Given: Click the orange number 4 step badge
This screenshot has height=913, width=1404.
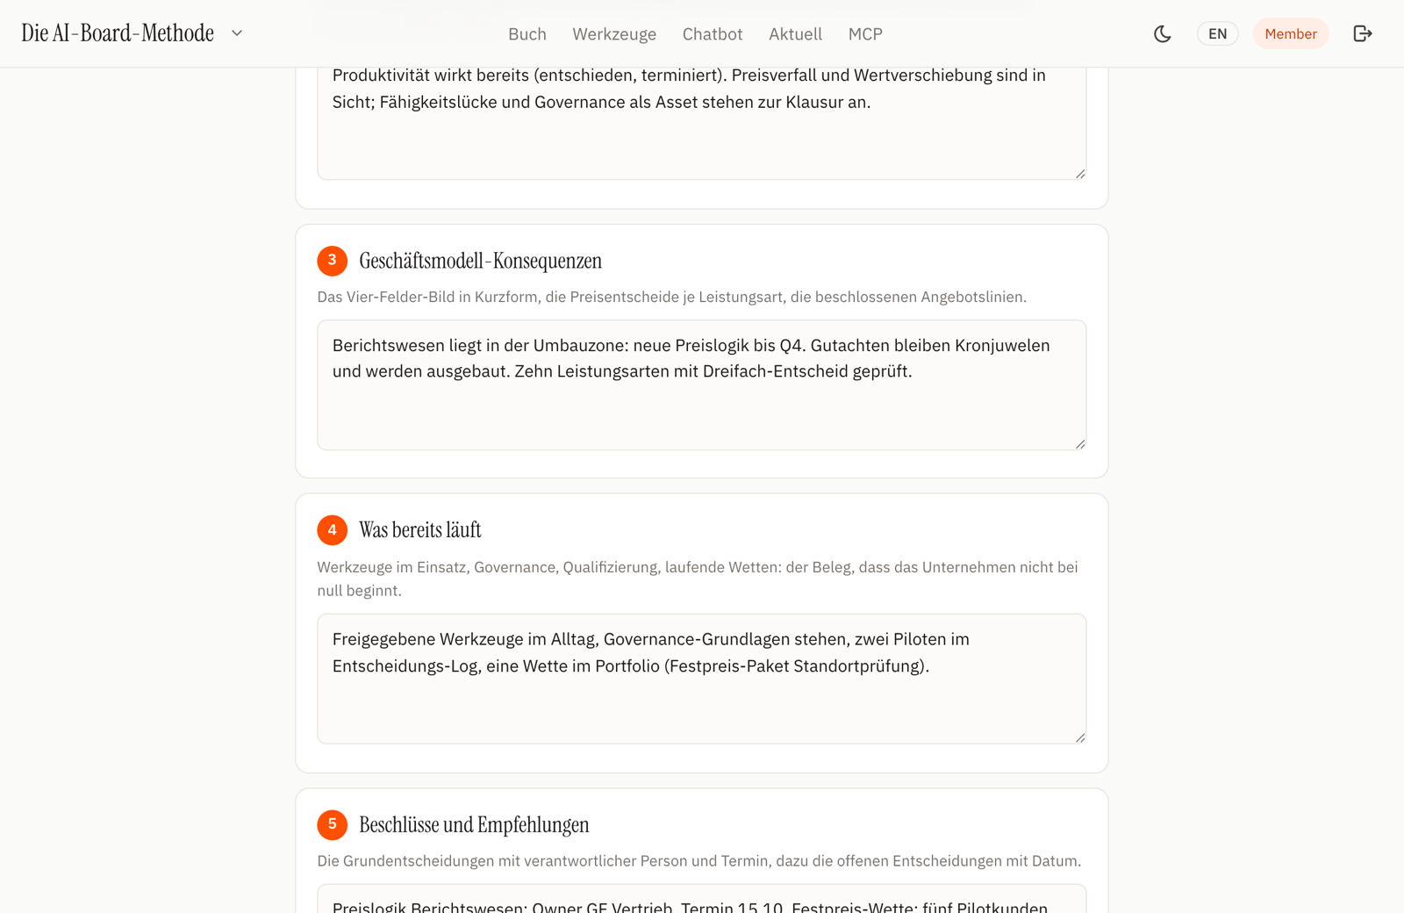Looking at the screenshot, I should [x=332, y=530].
